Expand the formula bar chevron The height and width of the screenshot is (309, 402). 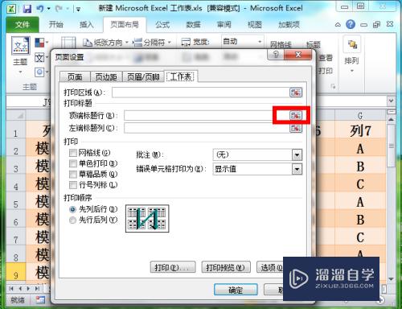point(391,101)
